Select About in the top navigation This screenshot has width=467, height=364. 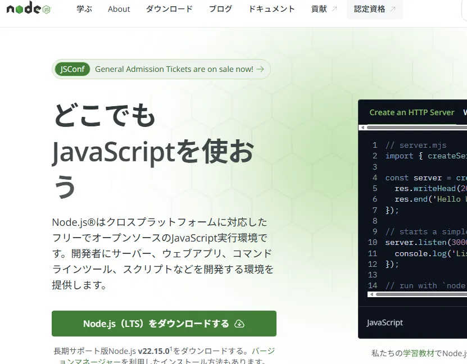[x=119, y=9]
